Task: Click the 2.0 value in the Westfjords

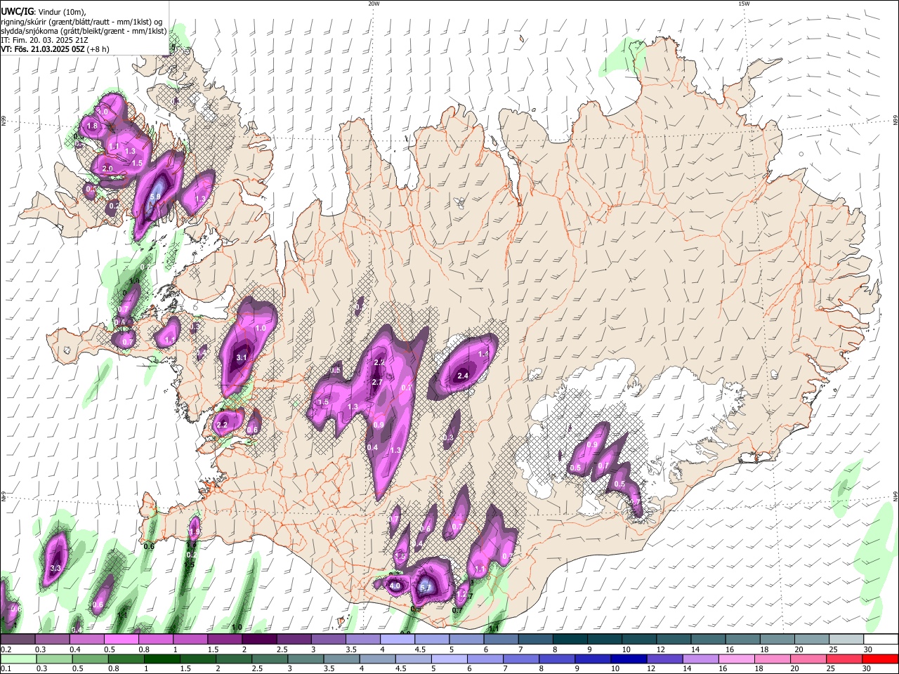Action: coord(107,168)
